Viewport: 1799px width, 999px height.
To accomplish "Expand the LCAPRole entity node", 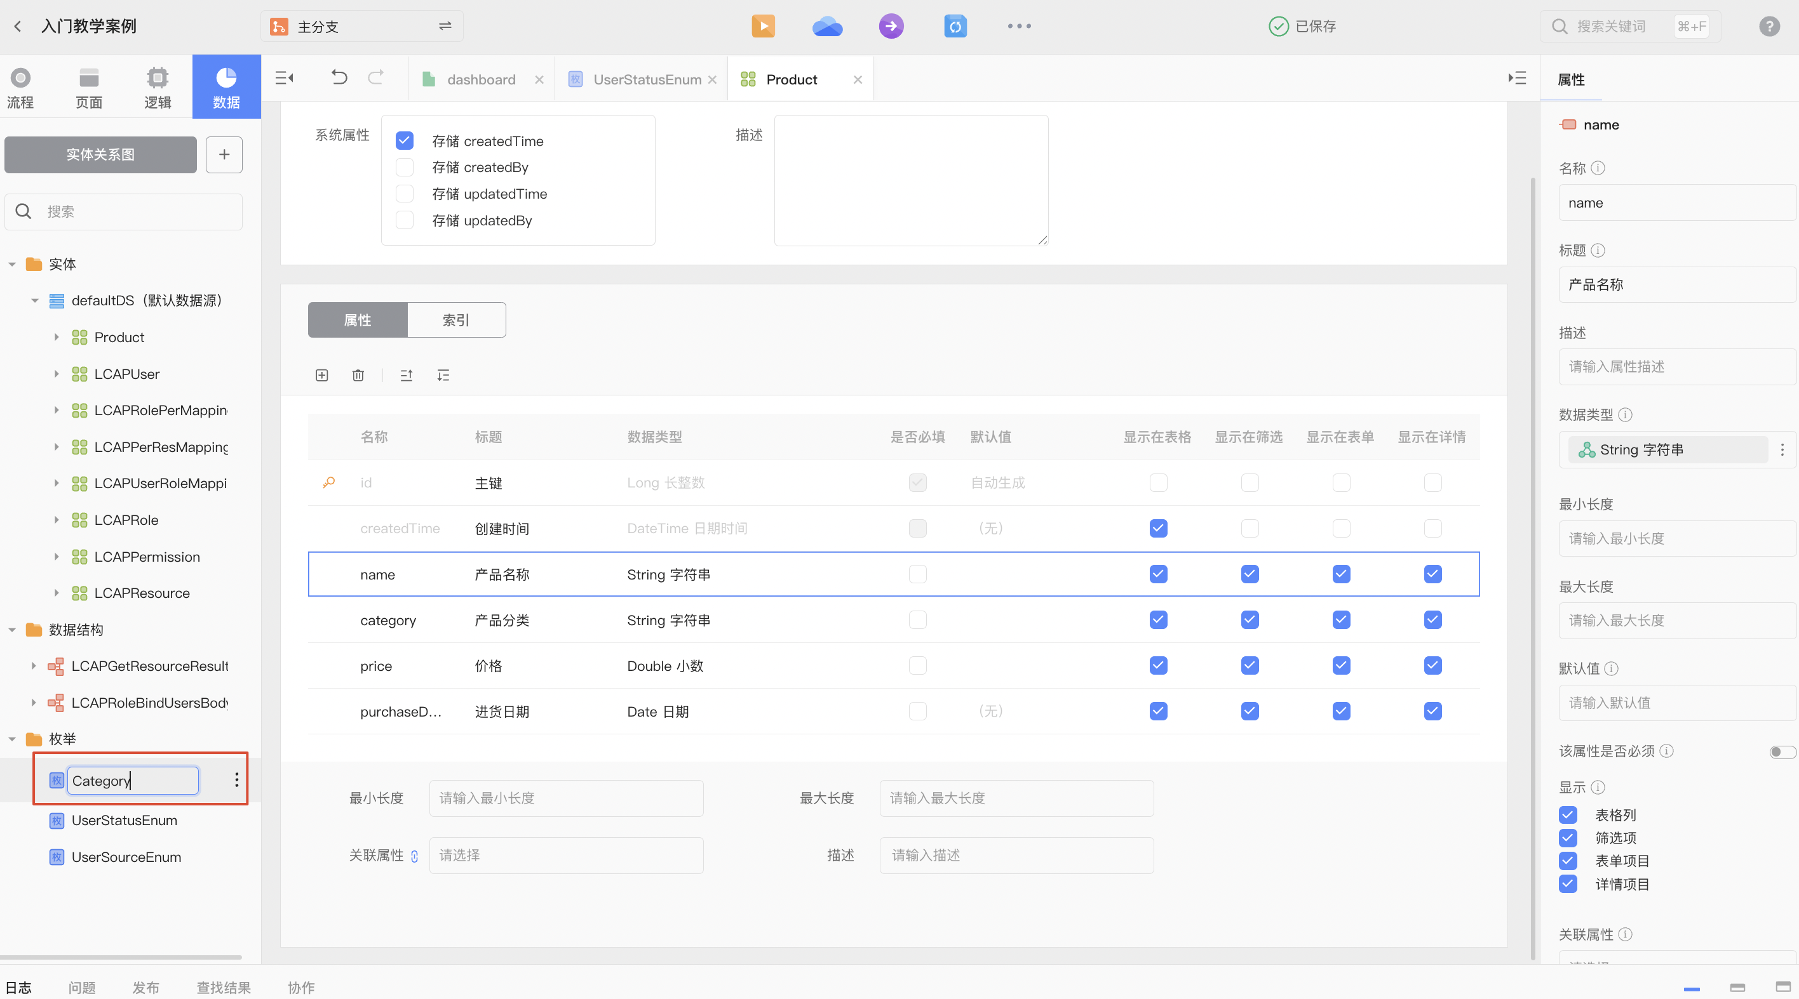I will (x=57, y=520).
